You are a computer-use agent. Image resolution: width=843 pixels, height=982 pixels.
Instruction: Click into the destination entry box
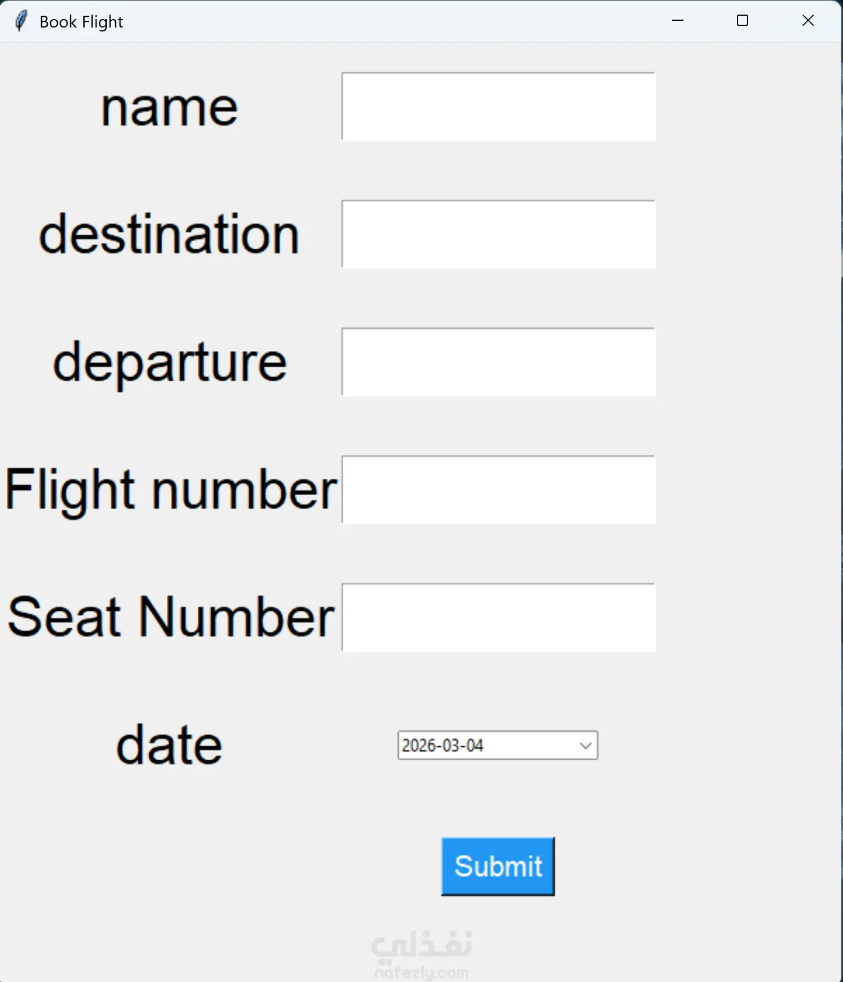point(498,234)
